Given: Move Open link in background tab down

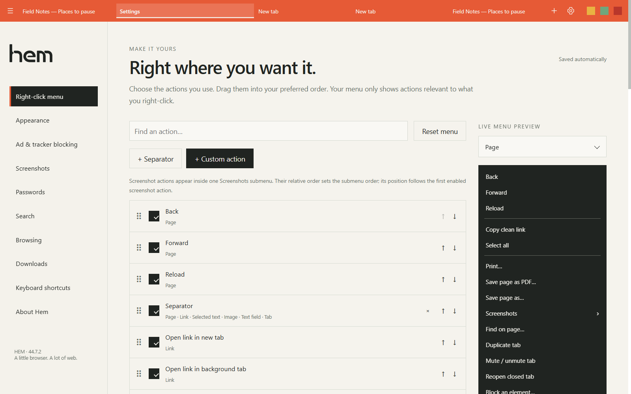Looking at the screenshot, I should tap(455, 374).
